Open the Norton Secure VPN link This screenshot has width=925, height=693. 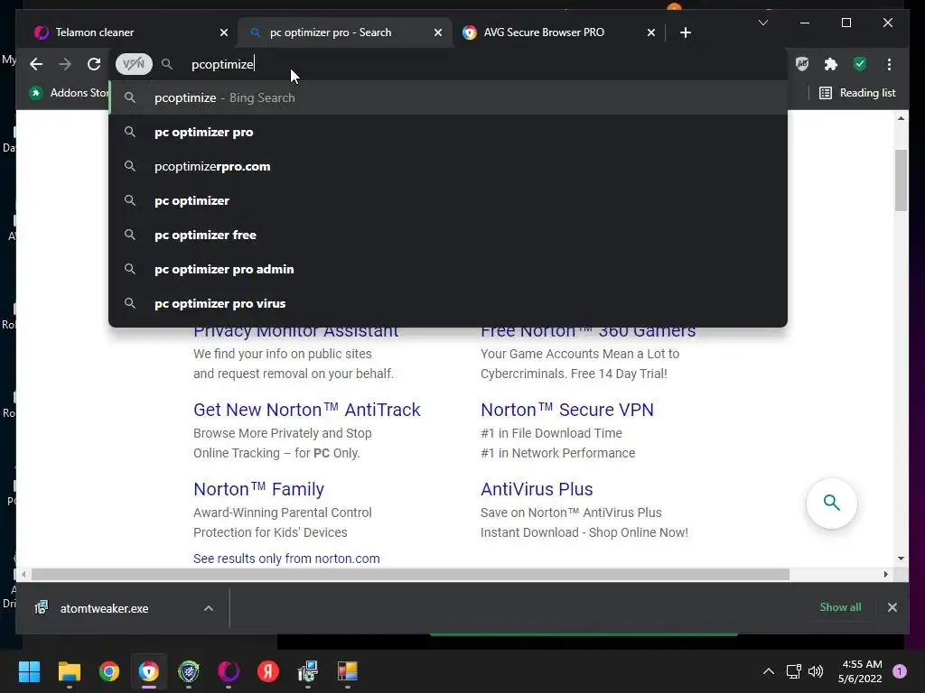567,410
